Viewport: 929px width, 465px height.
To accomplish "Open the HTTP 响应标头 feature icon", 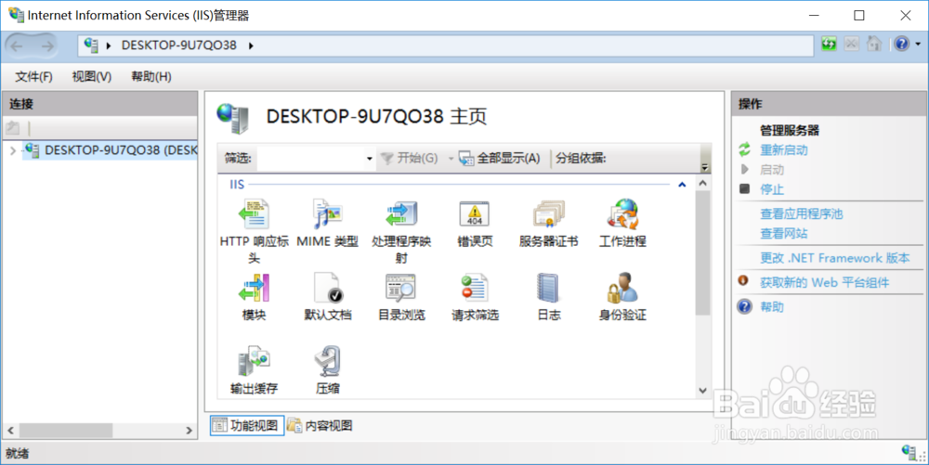I will click(x=254, y=214).
